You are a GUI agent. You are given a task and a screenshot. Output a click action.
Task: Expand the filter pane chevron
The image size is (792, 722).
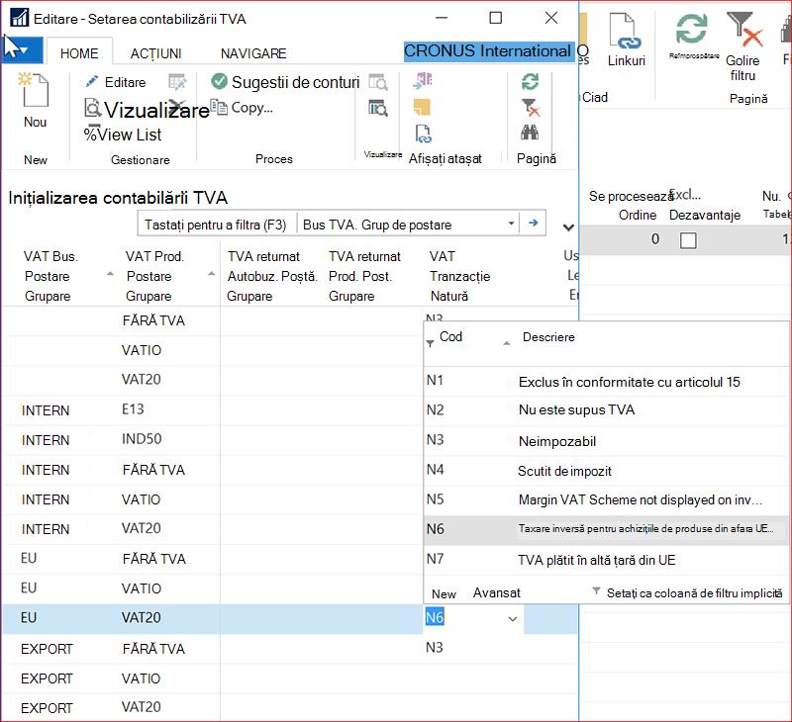568,227
